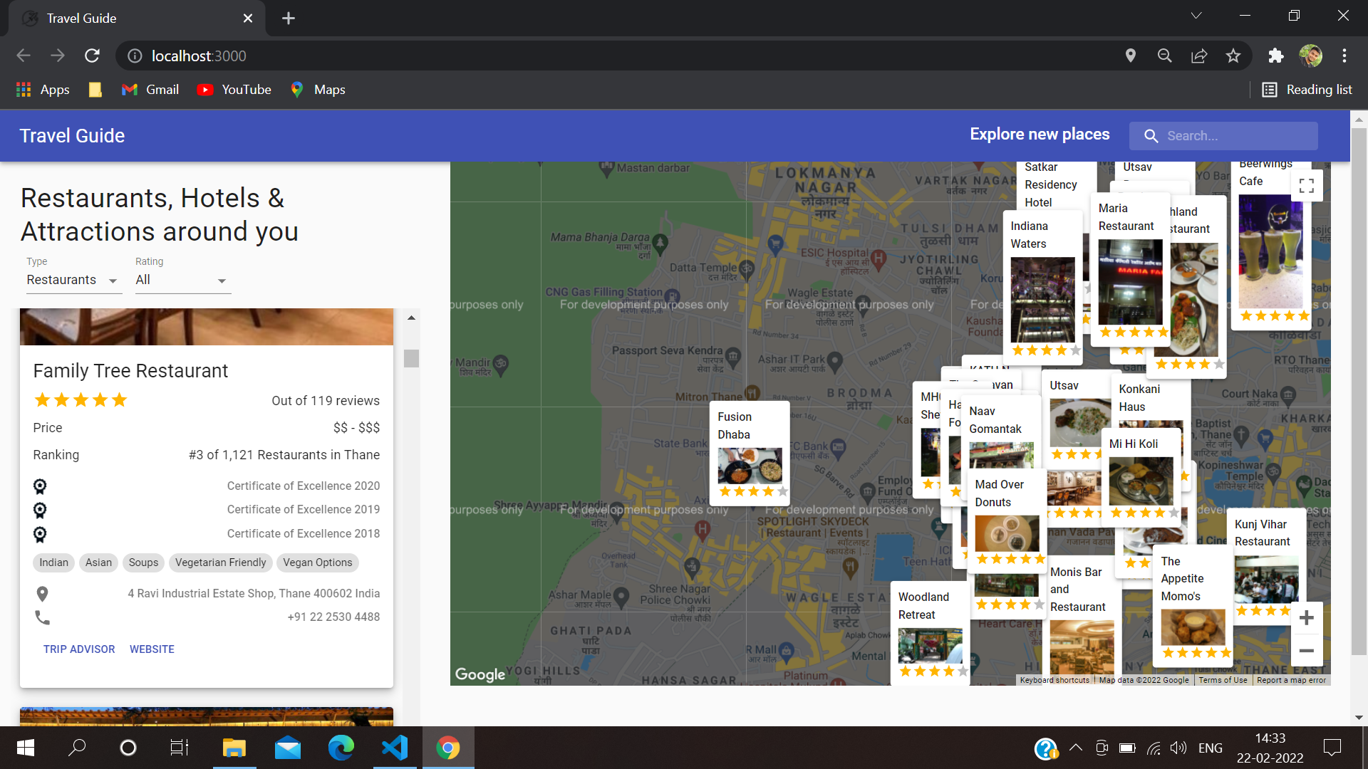The height and width of the screenshot is (769, 1368).
Task: Show hidden system tray icons chevron
Action: [1076, 748]
